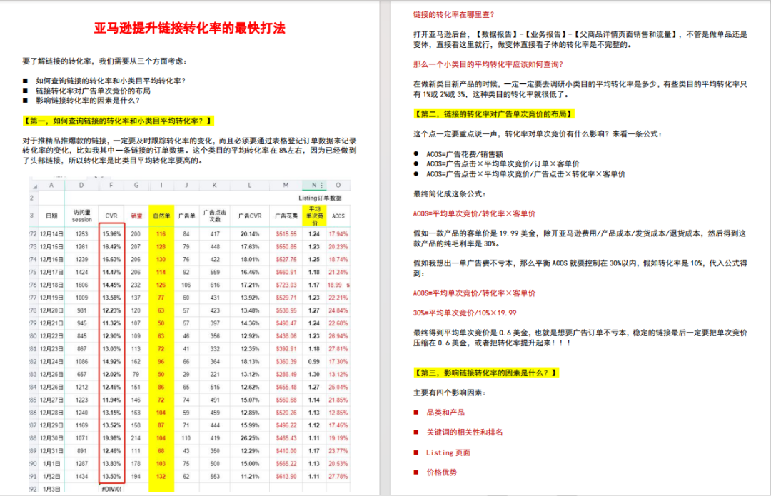Click the spreadsheet select-all corner triangle
This screenshot has height=496, width=771.
coord(34,186)
